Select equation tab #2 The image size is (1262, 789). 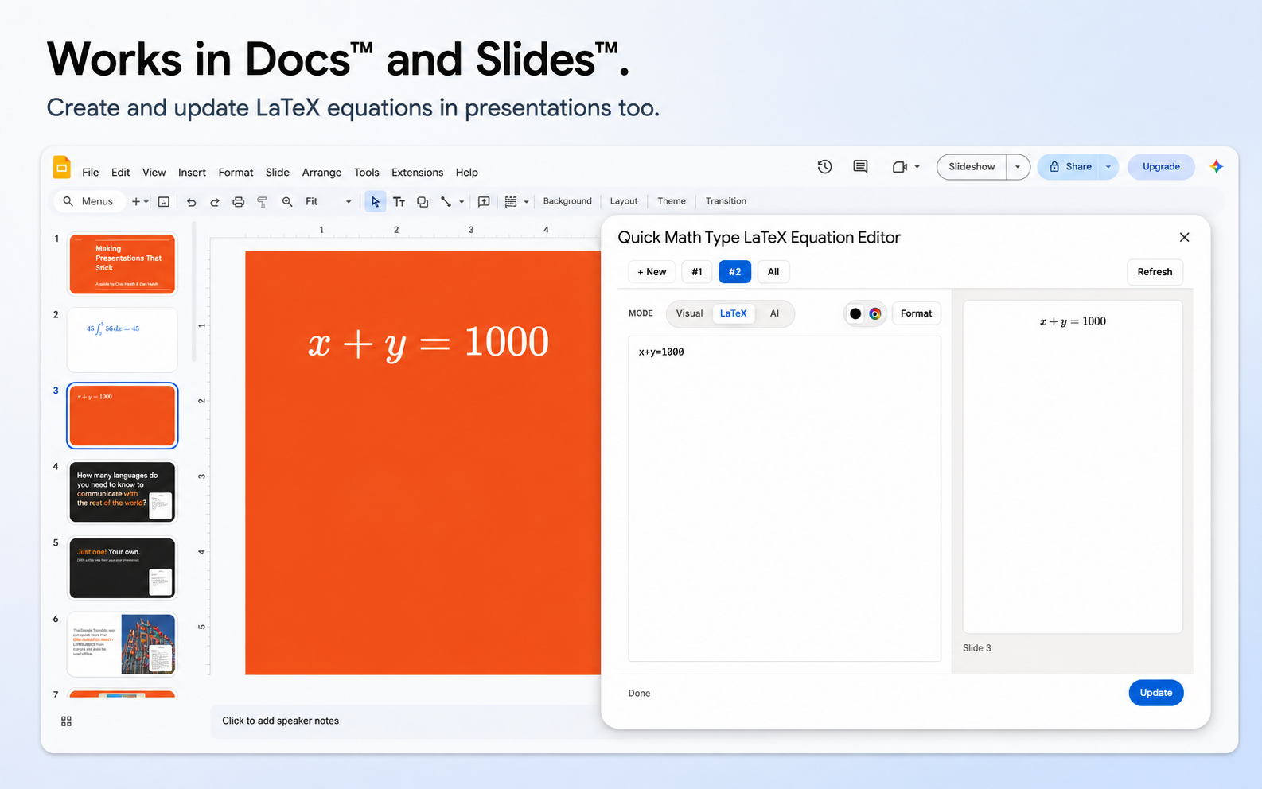coord(734,272)
